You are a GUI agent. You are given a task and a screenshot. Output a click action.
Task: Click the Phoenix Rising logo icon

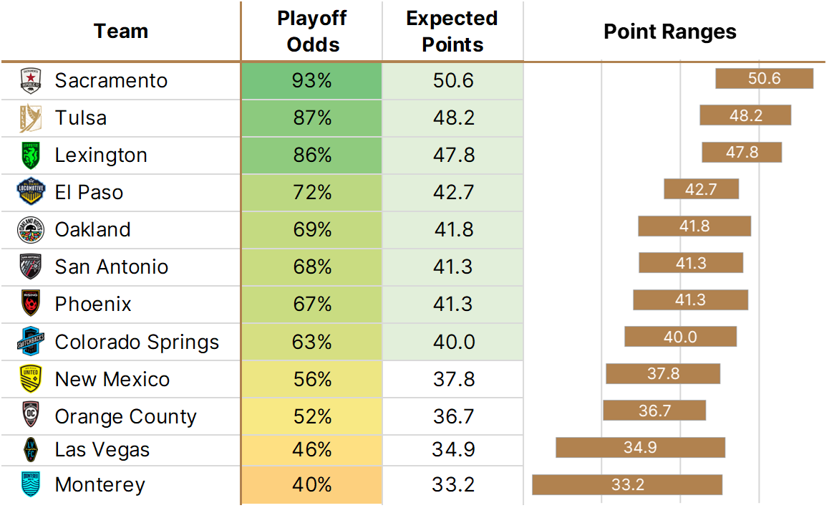point(31,305)
